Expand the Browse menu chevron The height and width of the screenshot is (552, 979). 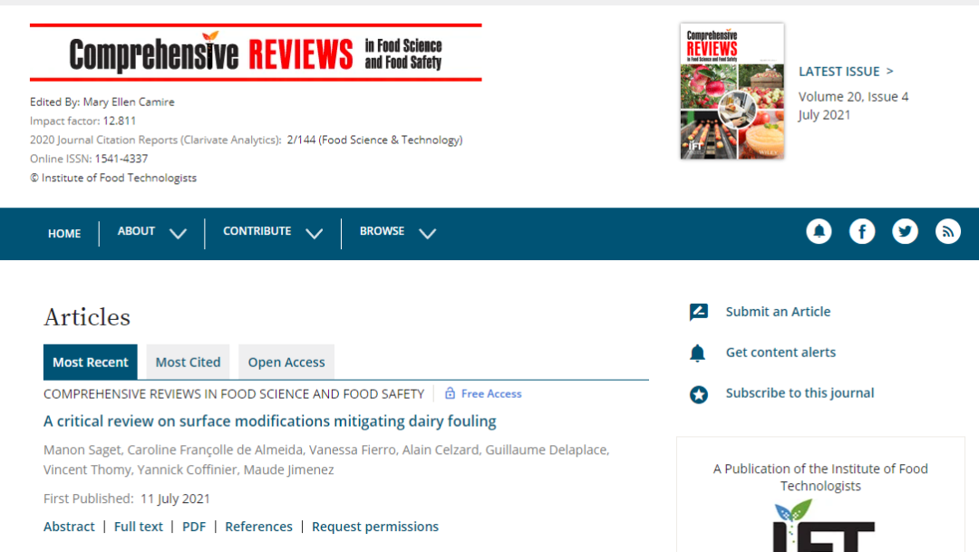pos(427,234)
